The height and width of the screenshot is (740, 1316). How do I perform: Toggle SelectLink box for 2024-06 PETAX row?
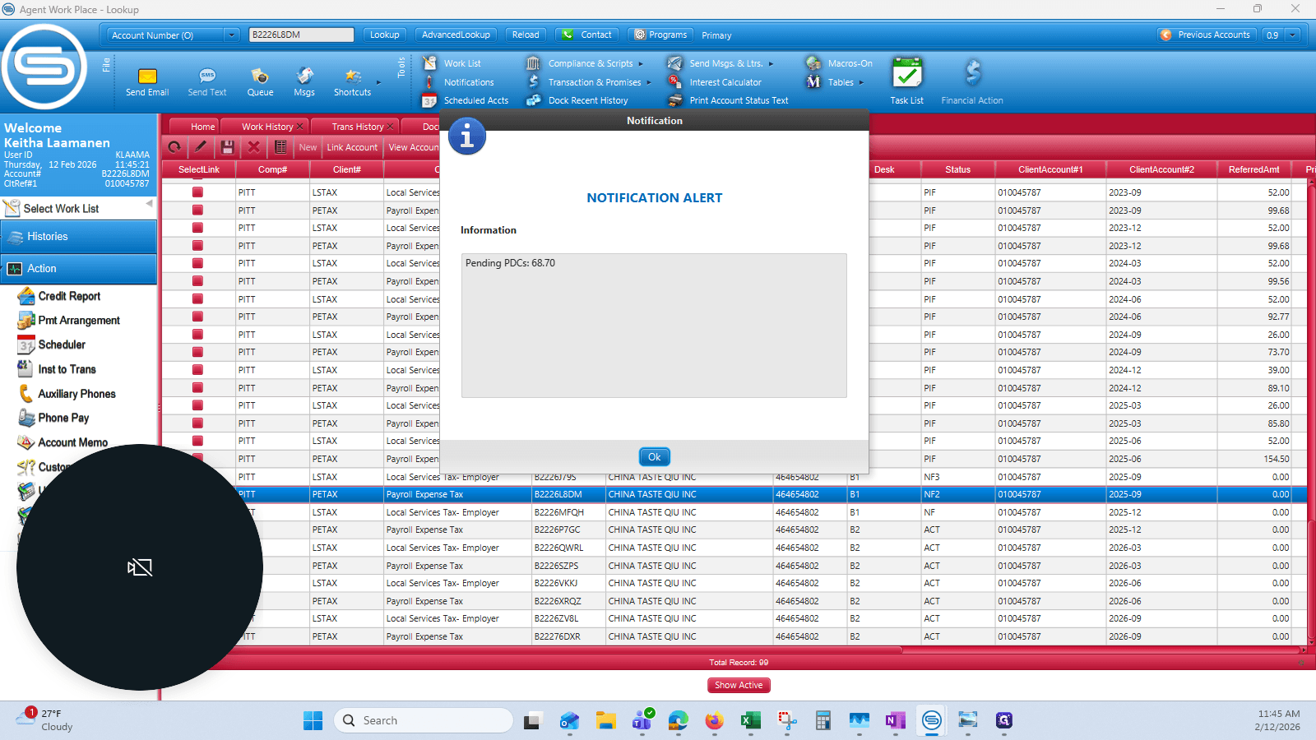(198, 317)
